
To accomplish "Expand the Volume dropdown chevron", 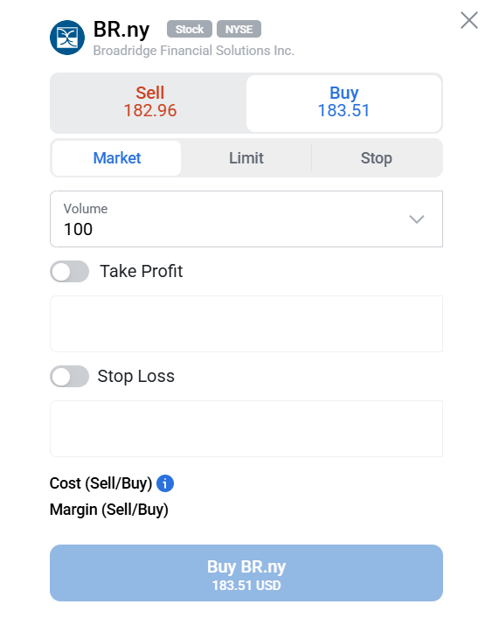I will (416, 219).
